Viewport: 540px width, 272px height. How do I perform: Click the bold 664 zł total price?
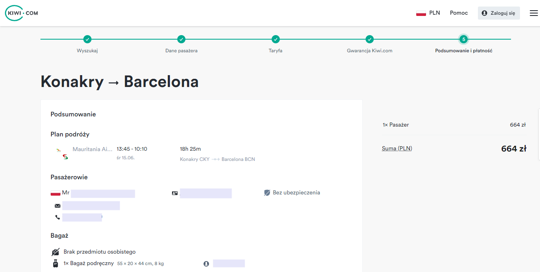(514, 149)
